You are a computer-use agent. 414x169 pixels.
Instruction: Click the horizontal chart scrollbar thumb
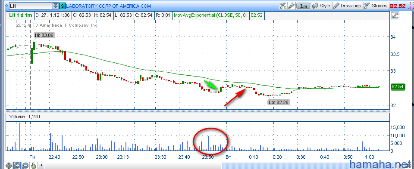(309, 166)
